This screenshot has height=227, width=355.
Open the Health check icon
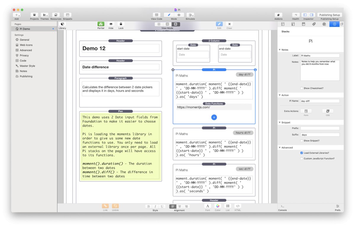tap(296, 15)
